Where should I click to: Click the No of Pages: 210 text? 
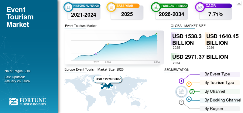[17, 71]
